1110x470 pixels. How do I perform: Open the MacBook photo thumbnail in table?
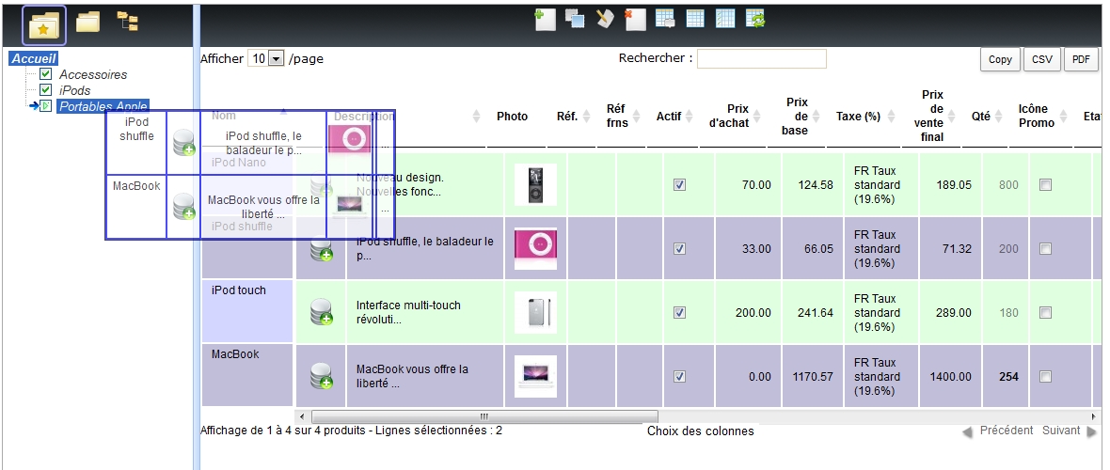coord(535,376)
